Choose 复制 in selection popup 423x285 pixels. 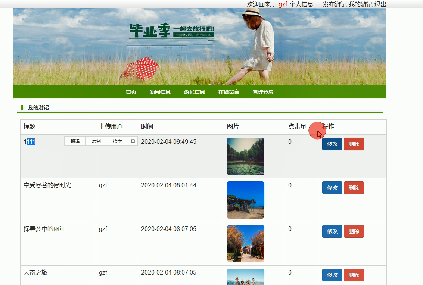coord(96,141)
